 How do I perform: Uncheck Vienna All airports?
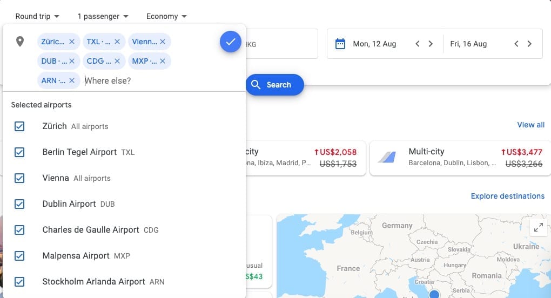[19, 178]
